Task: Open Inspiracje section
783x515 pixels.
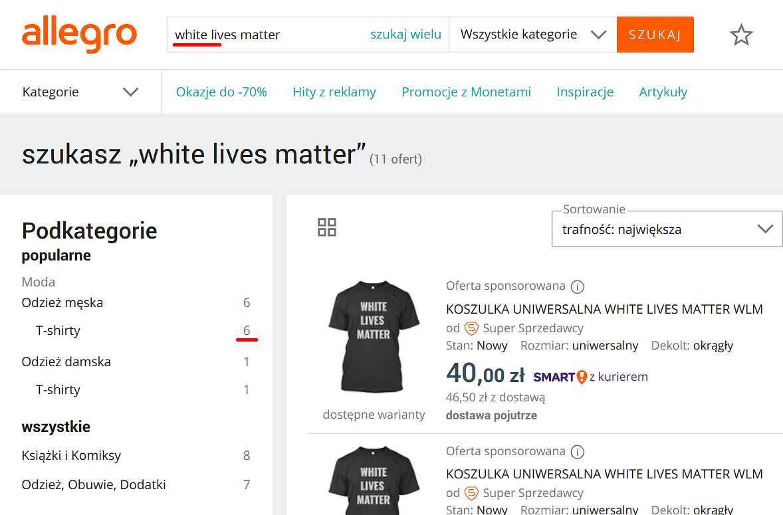Action: pos(585,92)
